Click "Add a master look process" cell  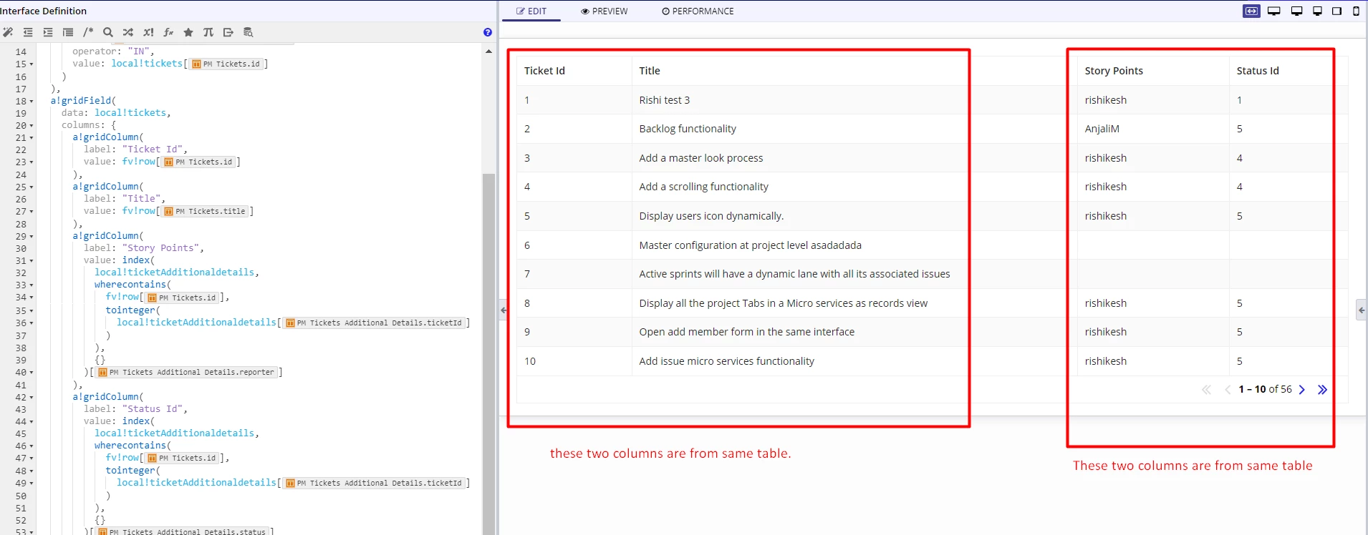point(701,158)
